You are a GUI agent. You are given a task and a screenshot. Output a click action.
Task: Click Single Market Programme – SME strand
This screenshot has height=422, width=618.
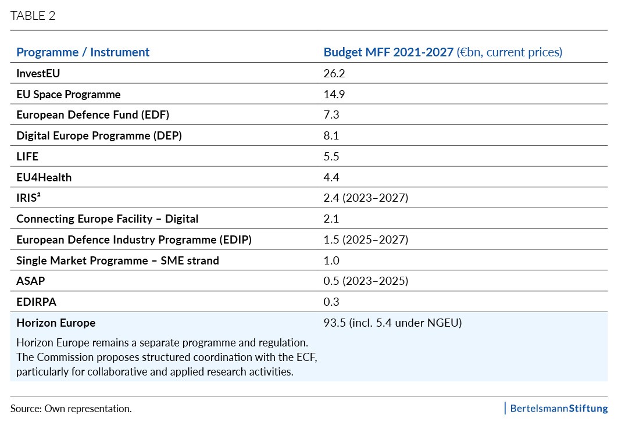point(117,260)
